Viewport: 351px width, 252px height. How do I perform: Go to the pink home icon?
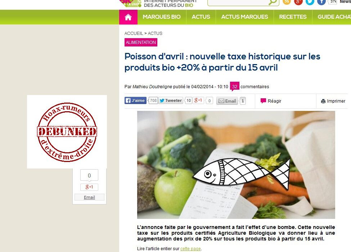pyautogui.click(x=128, y=17)
